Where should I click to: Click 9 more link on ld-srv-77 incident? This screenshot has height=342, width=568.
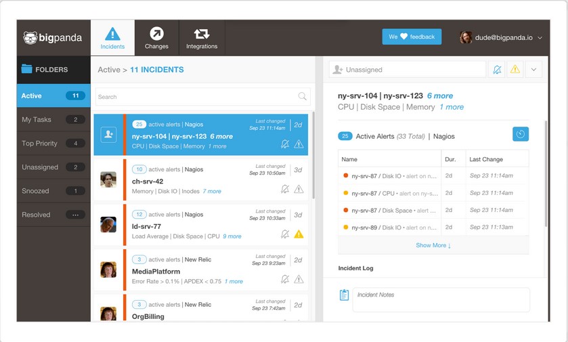click(232, 236)
